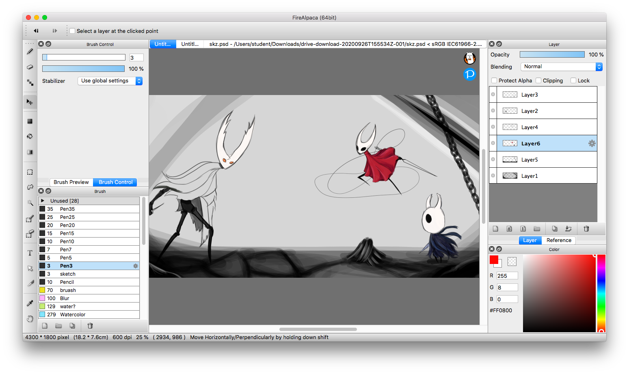
Task: Check Select a layer at the clicked point
Action: (72, 31)
